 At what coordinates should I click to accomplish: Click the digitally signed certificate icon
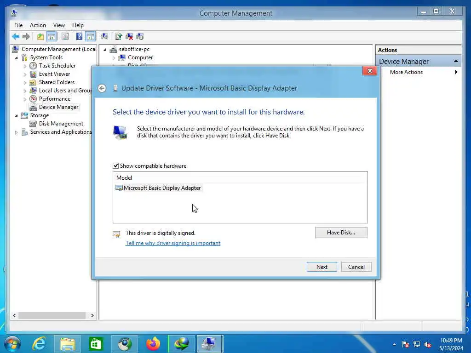116,234
